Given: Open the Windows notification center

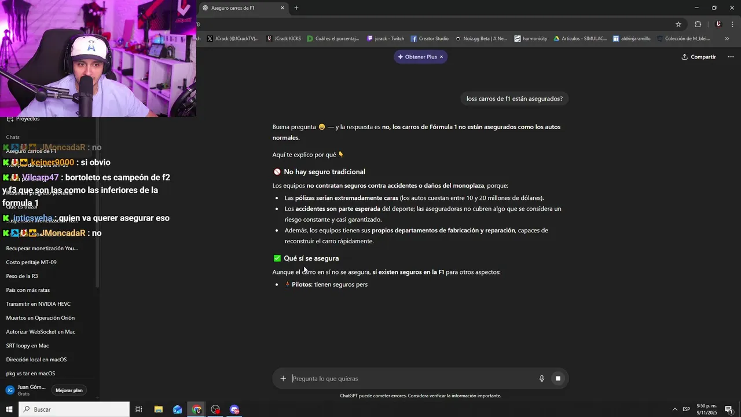Looking at the screenshot, I should click(x=729, y=409).
